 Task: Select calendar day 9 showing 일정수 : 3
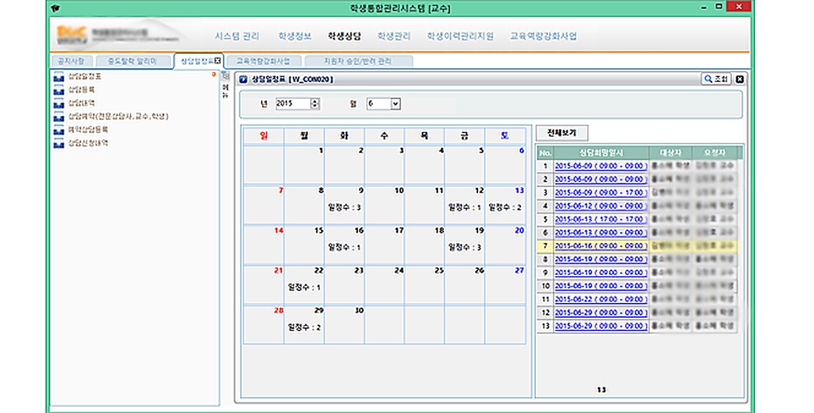point(344,205)
